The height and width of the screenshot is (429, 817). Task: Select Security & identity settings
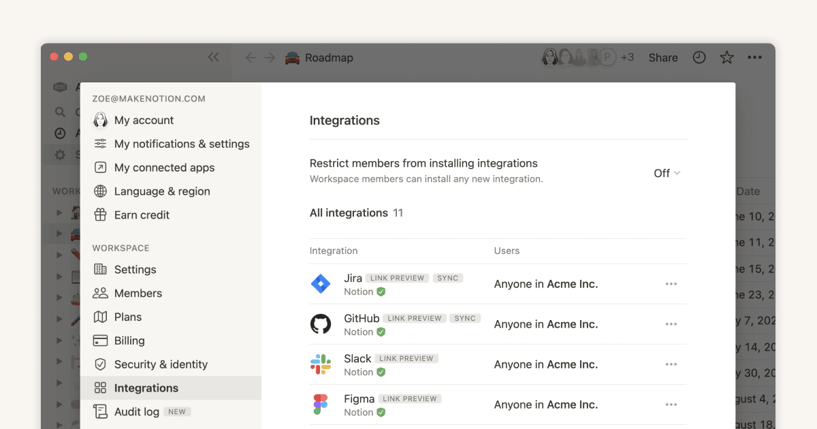[x=161, y=364]
